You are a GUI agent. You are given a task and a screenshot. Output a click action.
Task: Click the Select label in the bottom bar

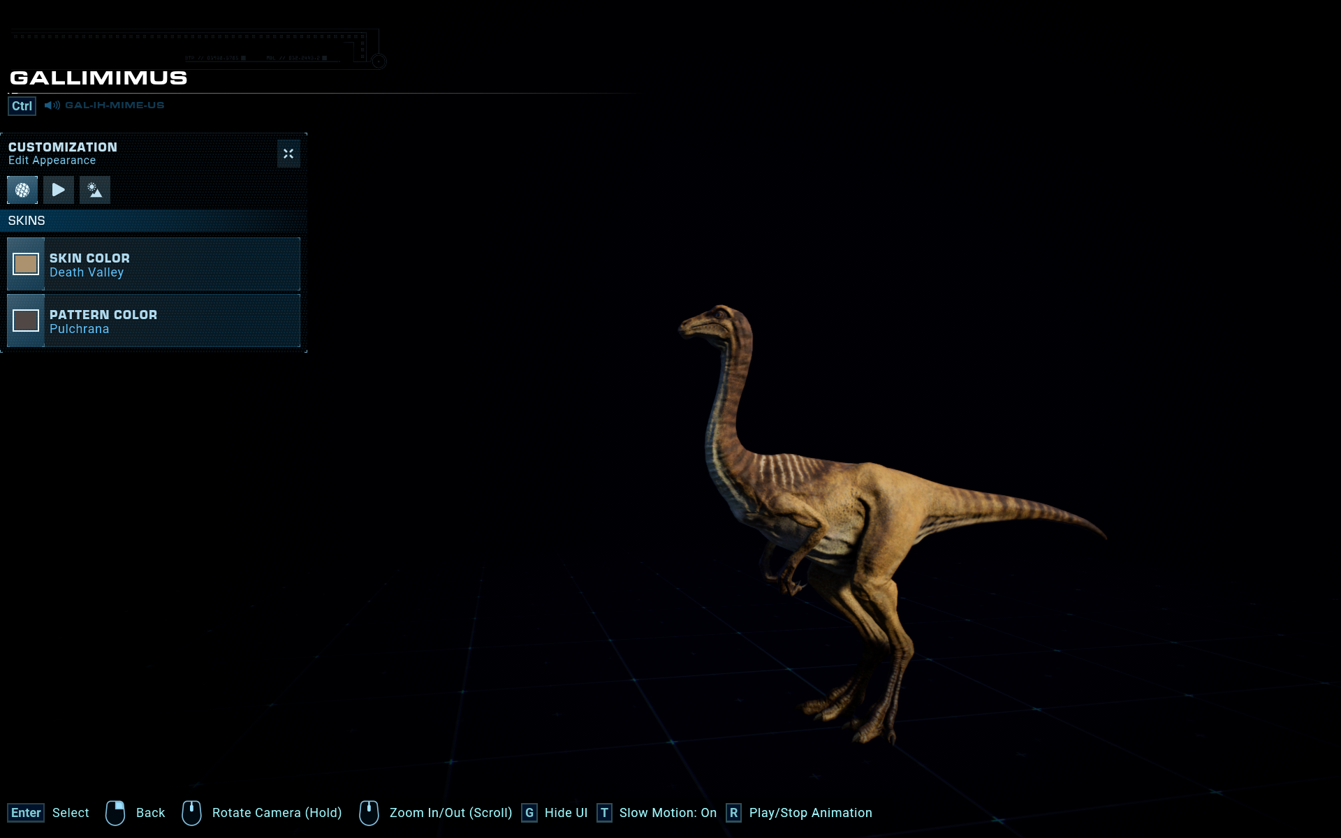(71, 813)
